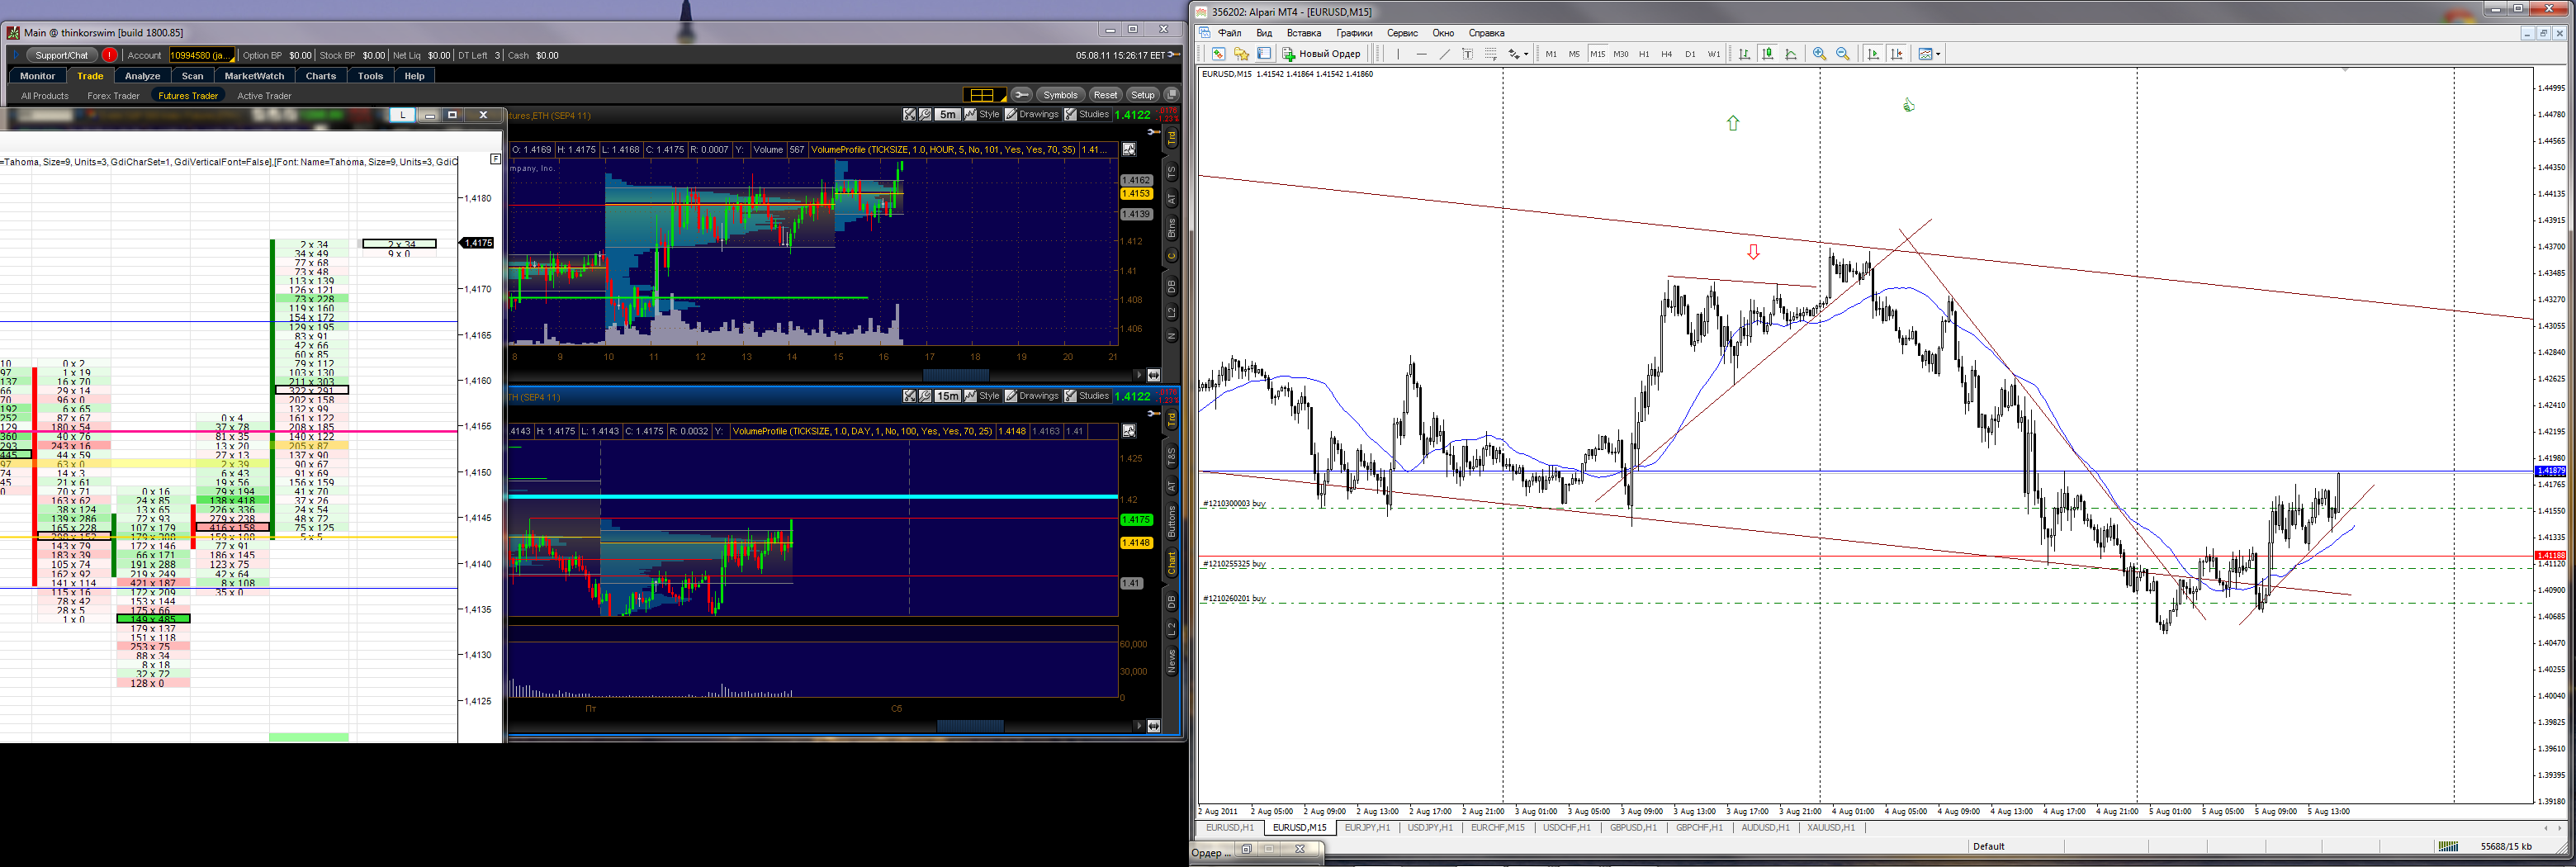
Task: Click the Zoom In magnifier in MT4 toolbar
Action: pyautogui.click(x=1819, y=54)
